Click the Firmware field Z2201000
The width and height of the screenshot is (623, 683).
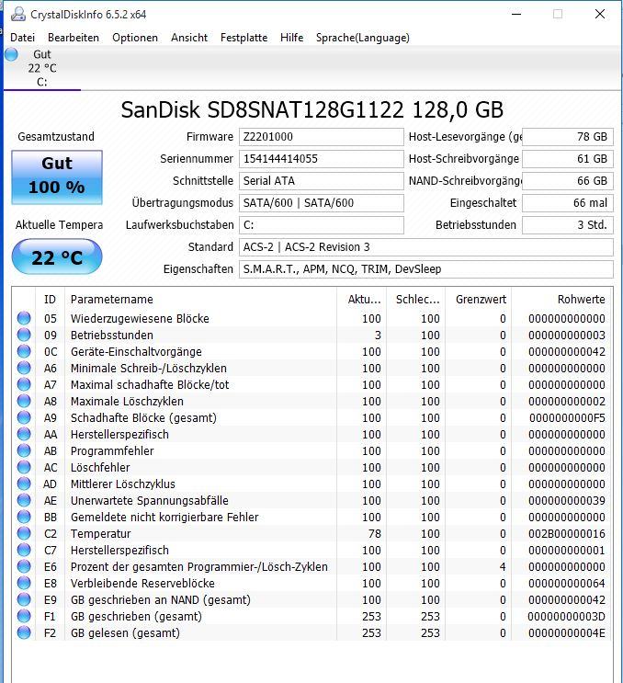point(322,137)
